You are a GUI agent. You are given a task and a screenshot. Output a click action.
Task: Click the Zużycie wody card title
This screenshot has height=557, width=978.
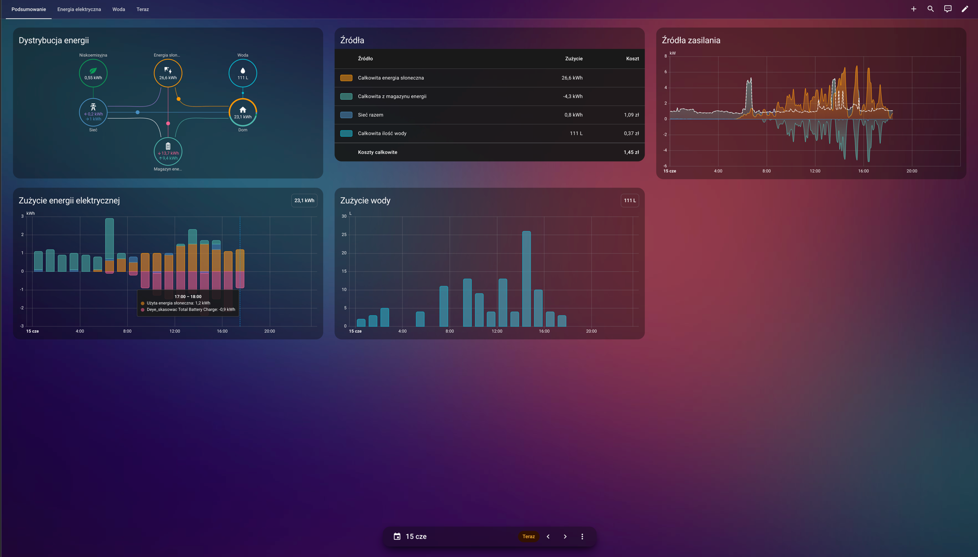365,200
